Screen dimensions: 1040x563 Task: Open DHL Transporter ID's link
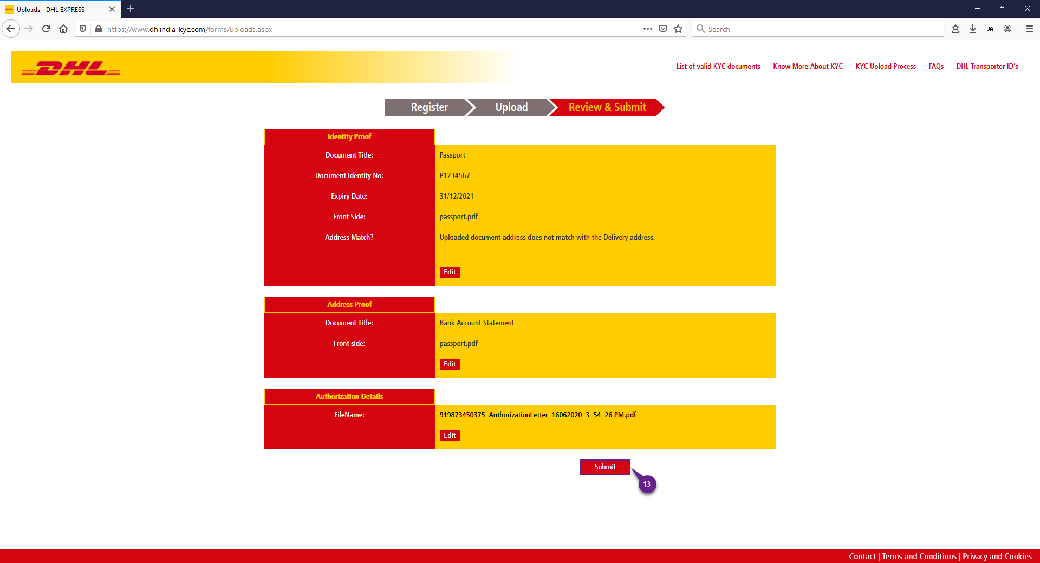click(x=987, y=66)
